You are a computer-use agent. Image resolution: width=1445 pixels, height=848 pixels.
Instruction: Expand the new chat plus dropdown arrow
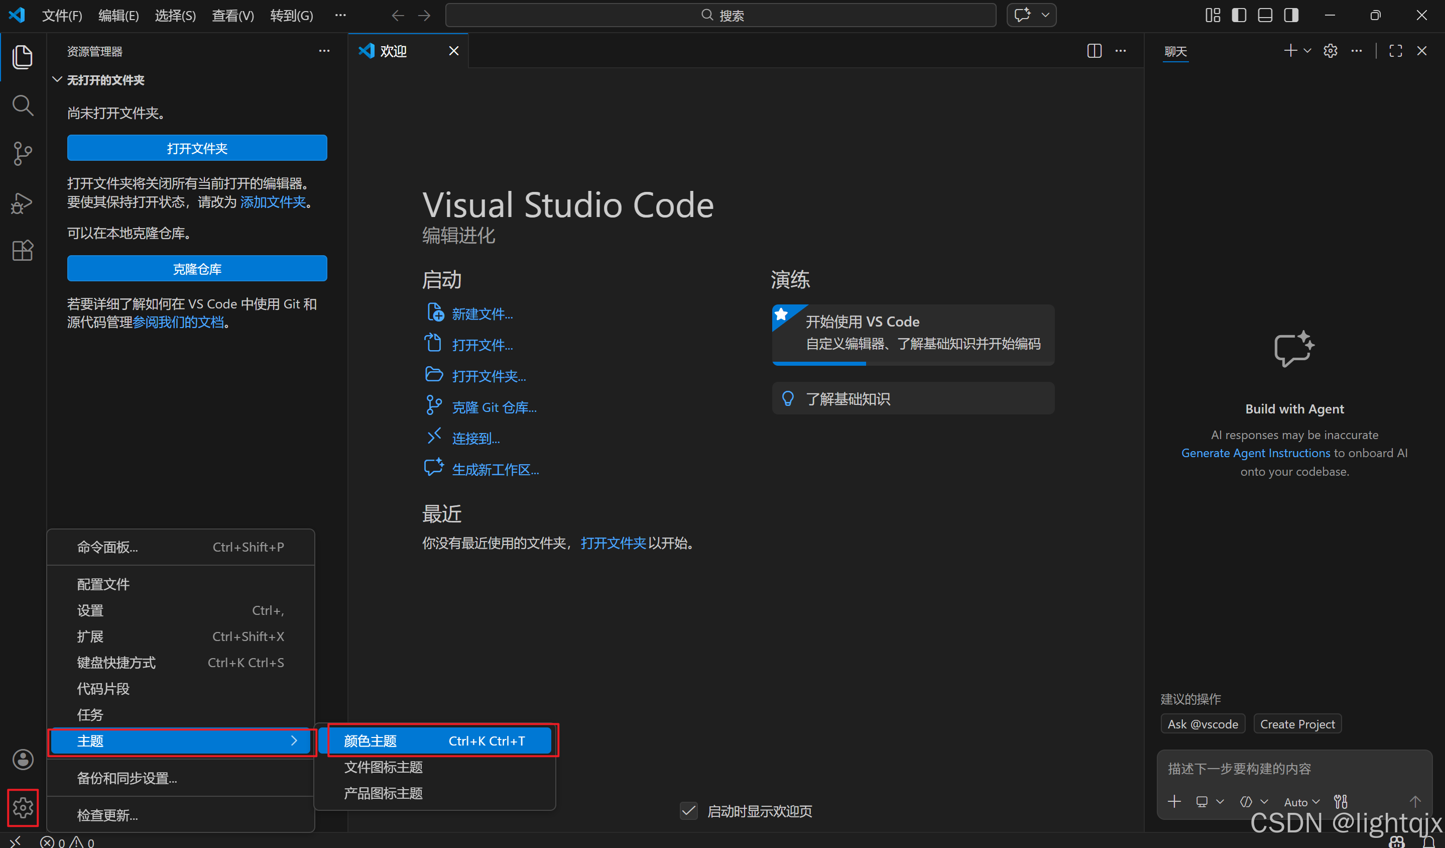point(1308,51)
